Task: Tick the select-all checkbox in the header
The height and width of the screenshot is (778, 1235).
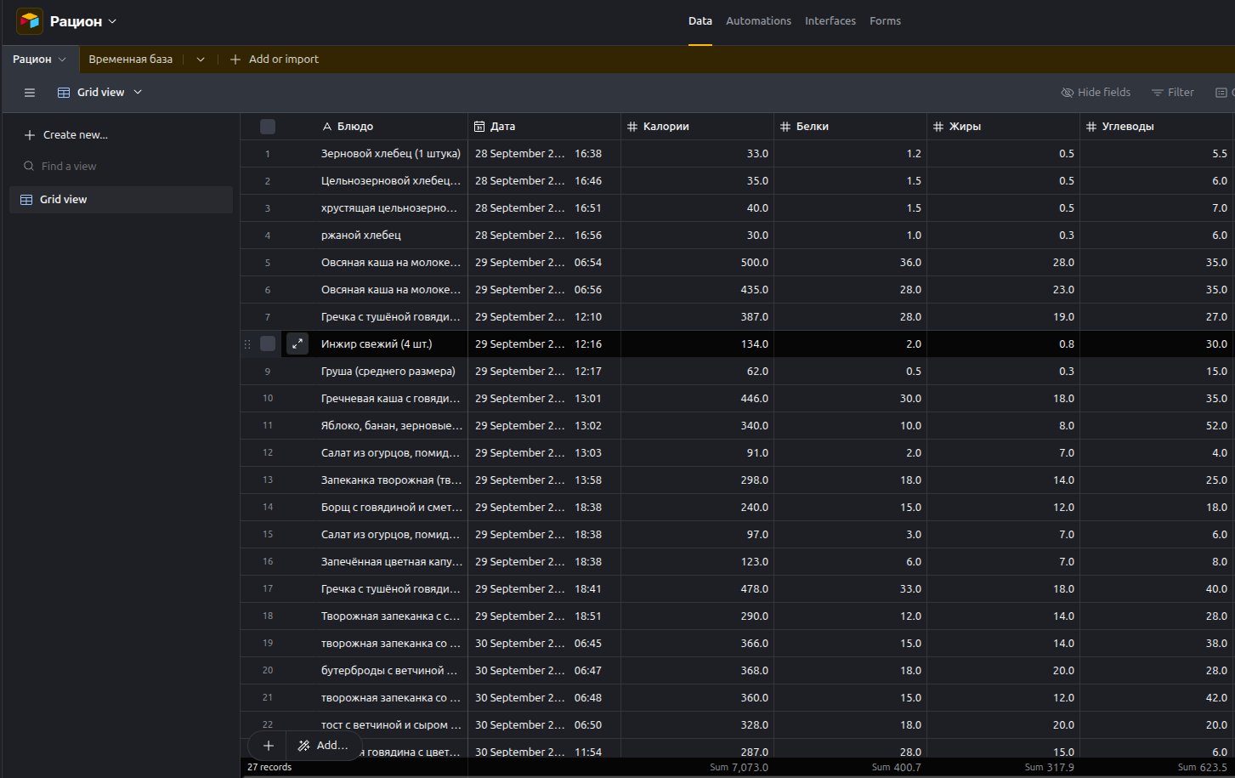Action: click(x=268, y=127)
